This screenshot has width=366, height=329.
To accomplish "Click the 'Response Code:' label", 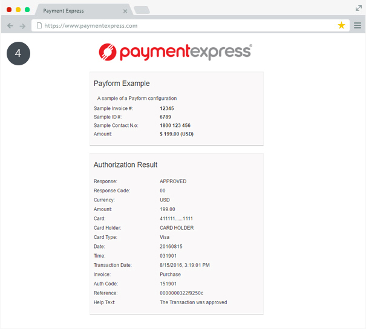I will 112,191.
